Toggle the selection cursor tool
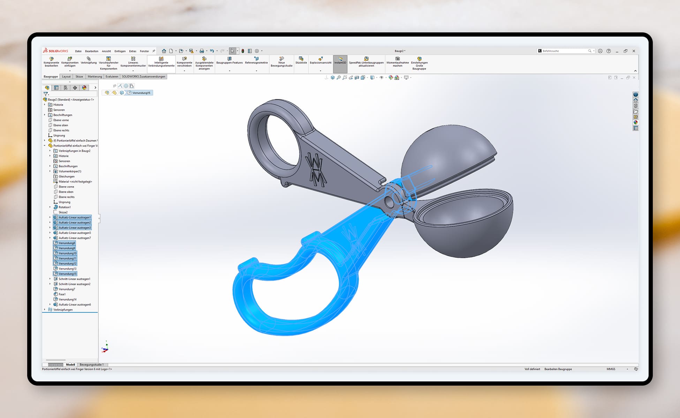 pyautogui.click(x=233, y=51)
